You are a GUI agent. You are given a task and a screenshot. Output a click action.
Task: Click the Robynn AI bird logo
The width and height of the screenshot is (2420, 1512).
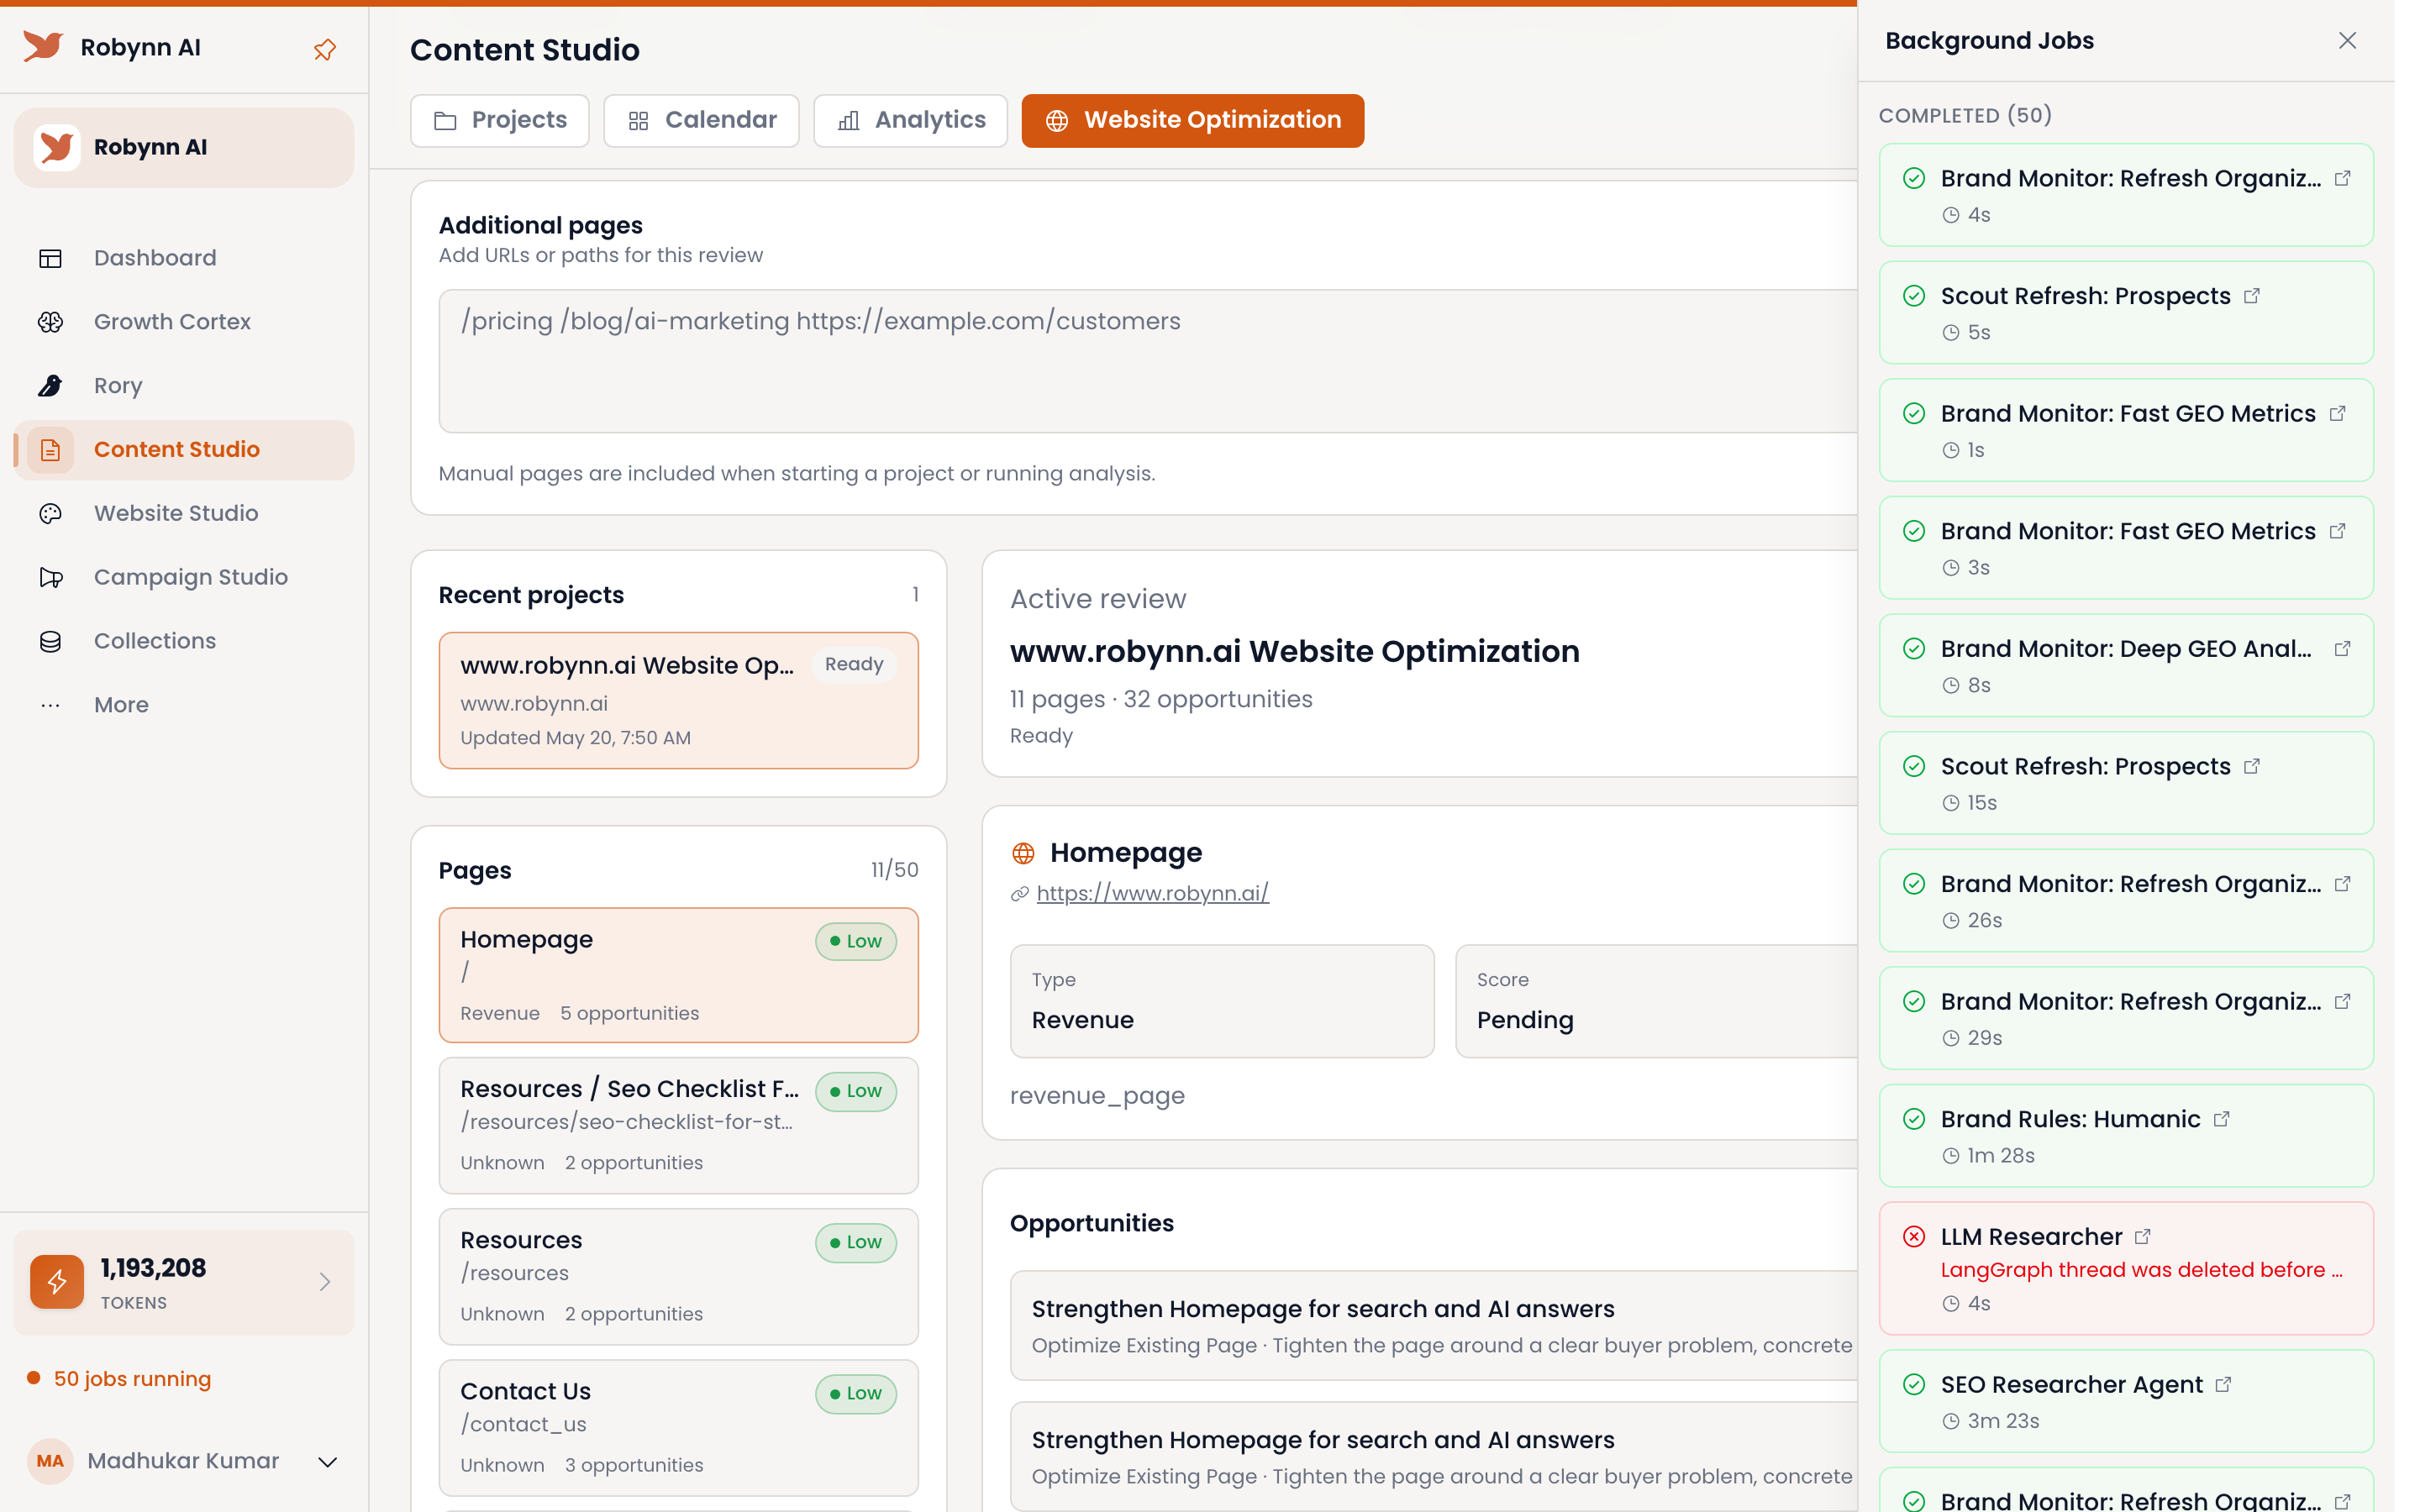(43, 46)
